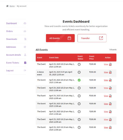Open Orders in the account menu

(9, 31)
